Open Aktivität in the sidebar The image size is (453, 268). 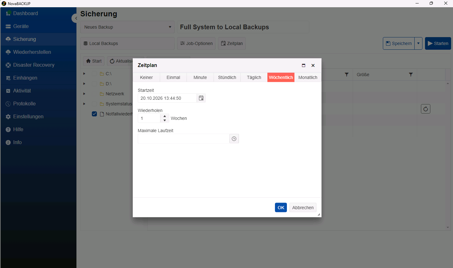38,91
